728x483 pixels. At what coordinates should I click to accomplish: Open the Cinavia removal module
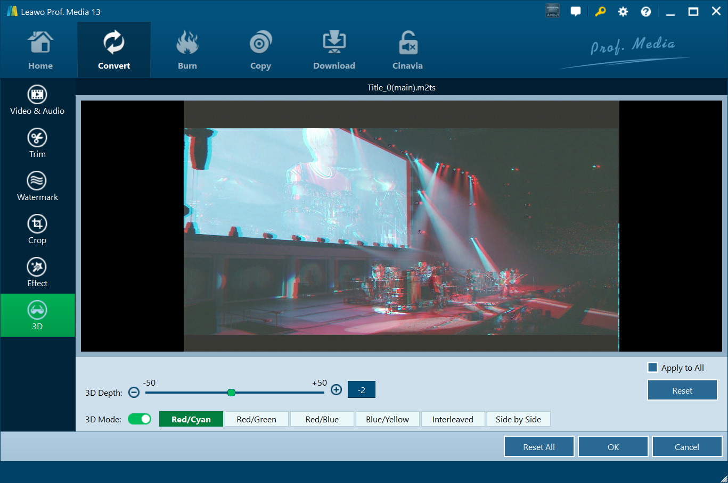[407, 51]
